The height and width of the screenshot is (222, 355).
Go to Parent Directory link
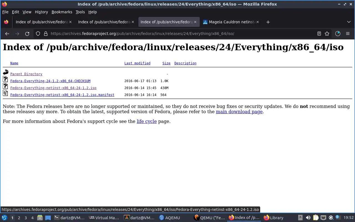pos(26,74)
